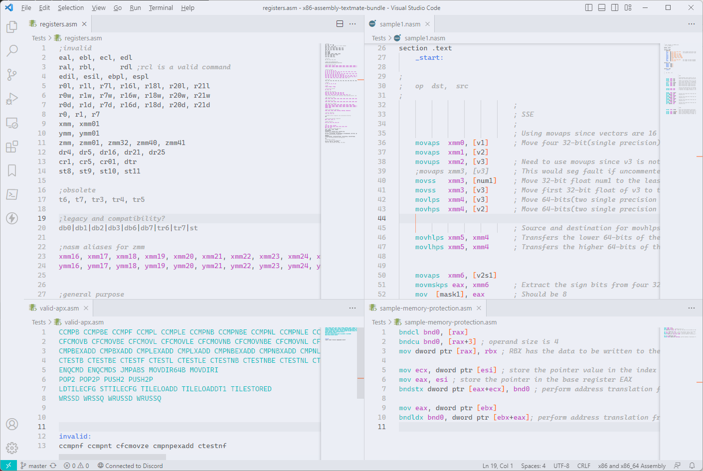Open the Remote Explorer view
Viewport: 703px width, 471px height.
click(12, 123)
